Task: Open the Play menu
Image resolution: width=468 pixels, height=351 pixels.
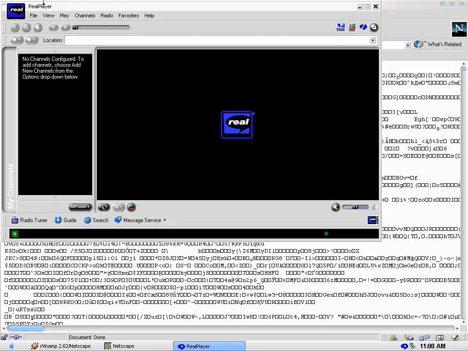Action: click(64, 16)
